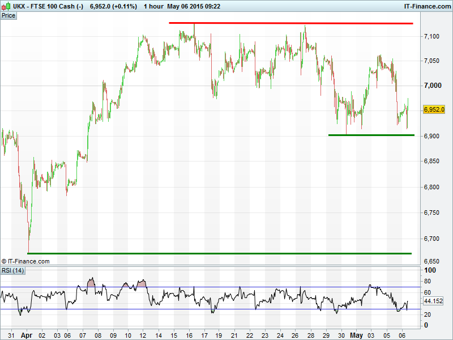Click the May 06 2015 09:22 timestamp
Image resolution: width=453 pixels, height=340 pixels.
(194, 6)
